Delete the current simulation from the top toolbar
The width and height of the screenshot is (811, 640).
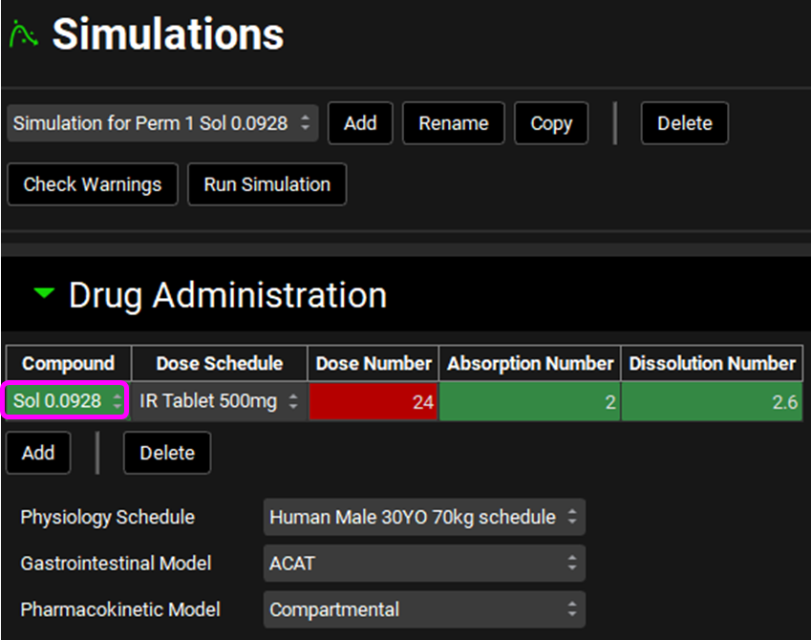pyautogui.click(x=684, y=123)
